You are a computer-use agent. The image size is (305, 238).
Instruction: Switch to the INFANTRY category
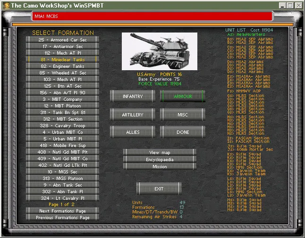pyautogui.click(x=133, y=96)
